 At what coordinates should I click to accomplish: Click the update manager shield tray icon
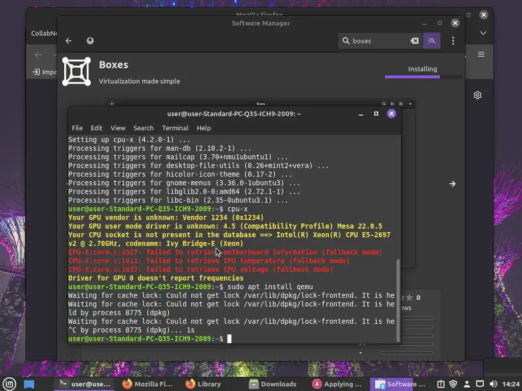pyautogui.click(x=453, y=384)
